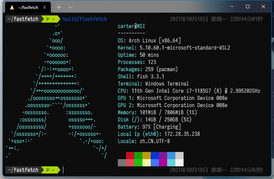Click the Local Ip 172.28.35.238 line
The image size is (274, 179).
pyautogui.click(x=159, y=134)
